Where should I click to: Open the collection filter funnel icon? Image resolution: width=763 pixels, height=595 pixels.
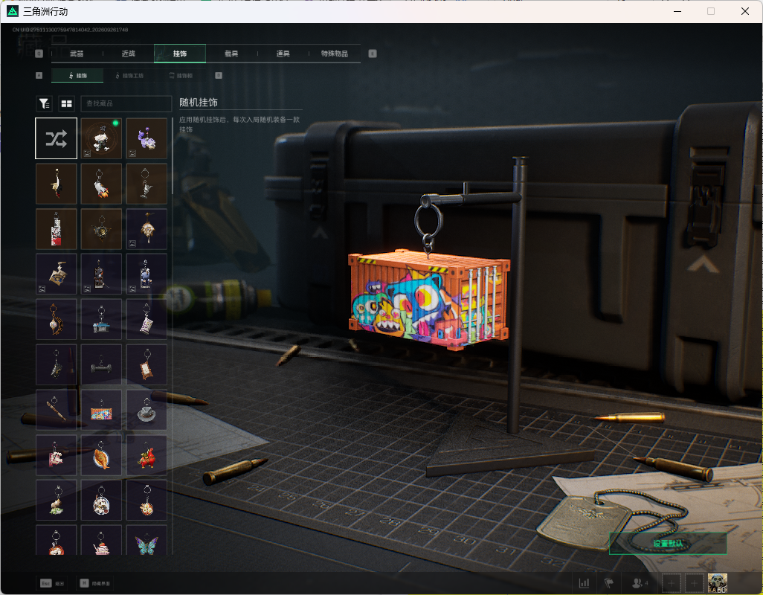(x=45, y=103)
